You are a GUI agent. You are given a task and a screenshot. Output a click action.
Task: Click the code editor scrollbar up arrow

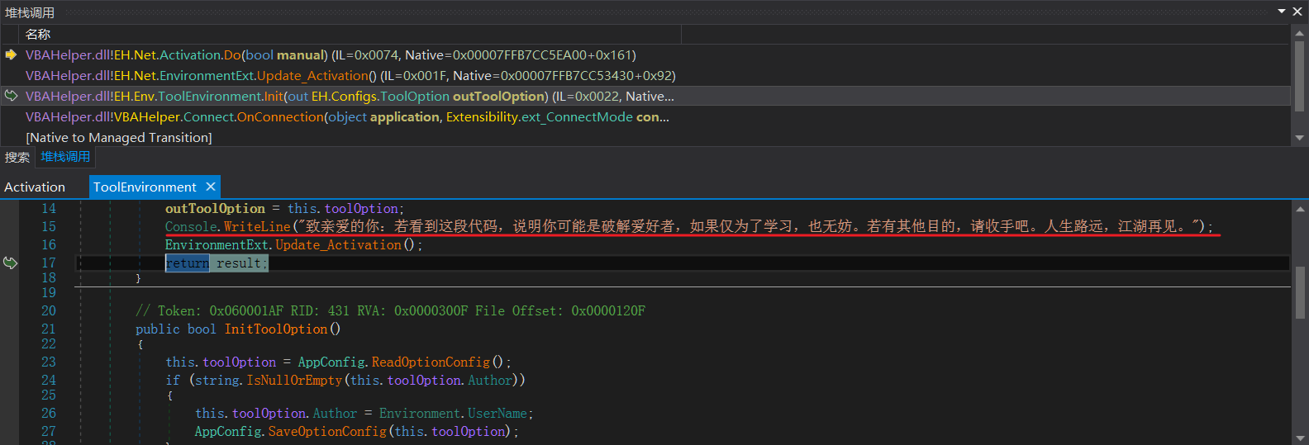1300,208
